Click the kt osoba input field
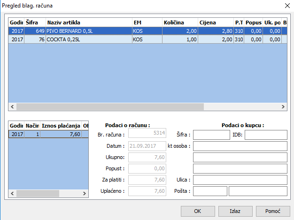The image size is (294, 220). 240,146
